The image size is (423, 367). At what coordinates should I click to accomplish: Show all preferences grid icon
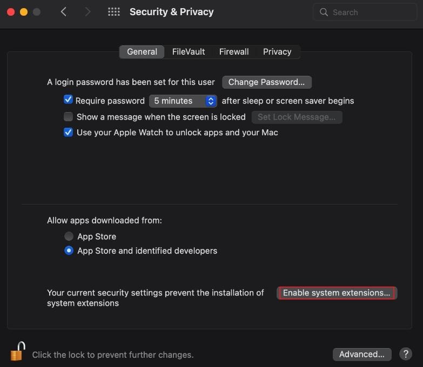(114, 12)
